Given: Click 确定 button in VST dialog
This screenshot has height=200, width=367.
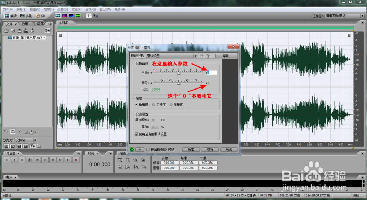Looking at the screenshot, I should pyautogui.click(x=191, y=149).
